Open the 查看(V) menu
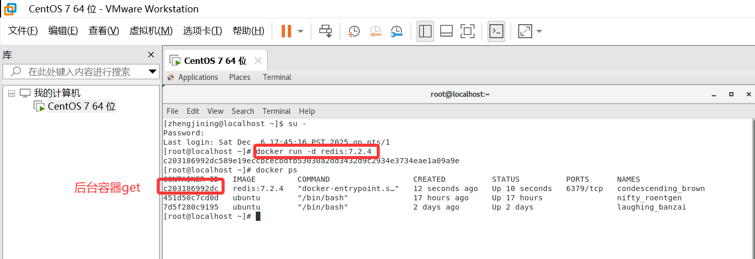Viewport: 755px width, 259px height. click(103, 31)
